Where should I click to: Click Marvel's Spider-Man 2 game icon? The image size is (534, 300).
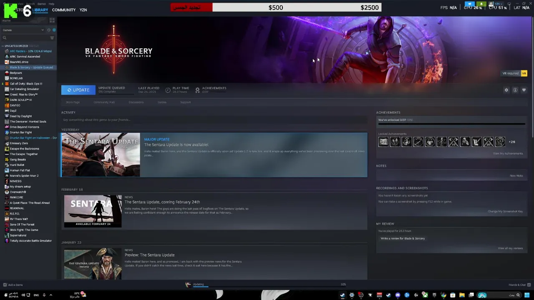point(7,176)
